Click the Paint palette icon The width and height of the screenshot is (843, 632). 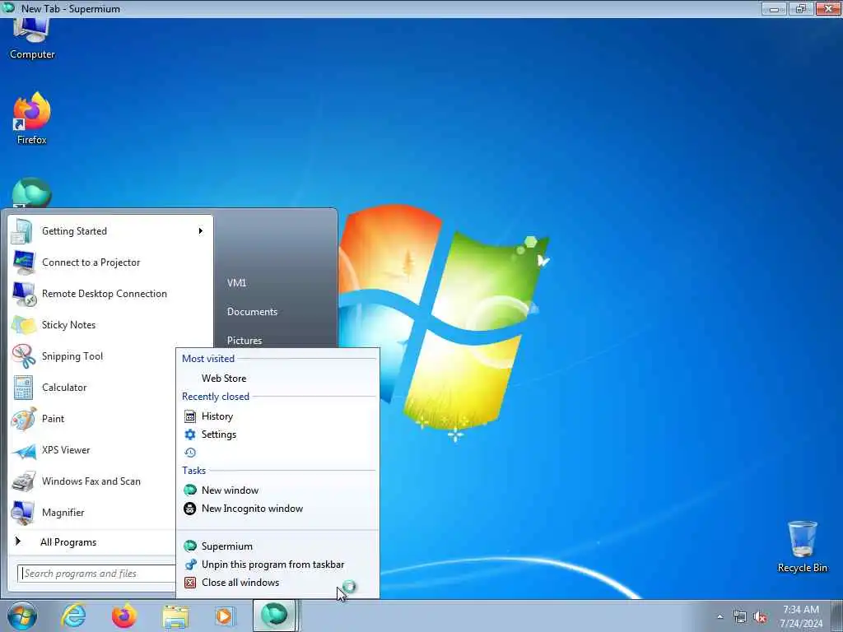pyautogui.click(x=24, y=419)
